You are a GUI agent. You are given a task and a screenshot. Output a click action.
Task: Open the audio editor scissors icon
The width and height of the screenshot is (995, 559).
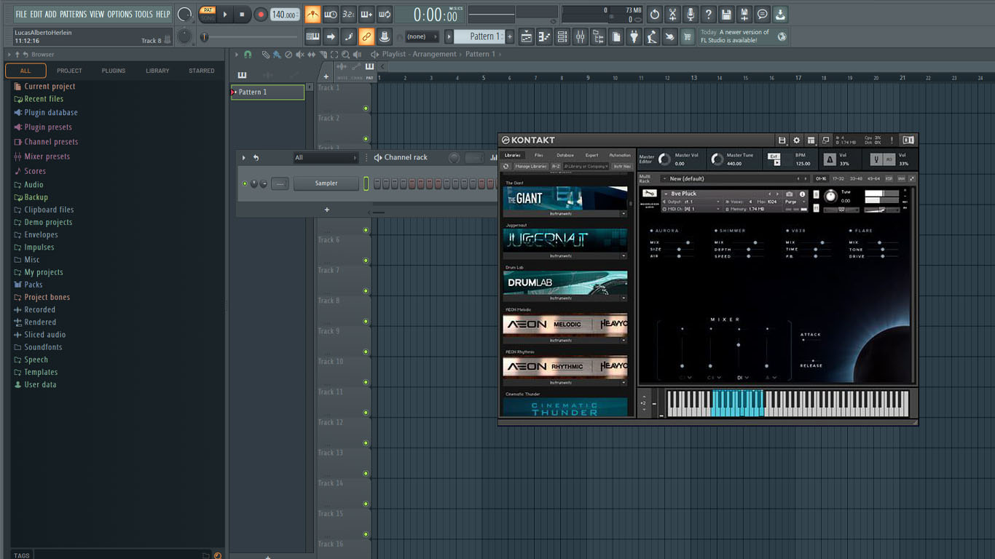pos(672,15)
